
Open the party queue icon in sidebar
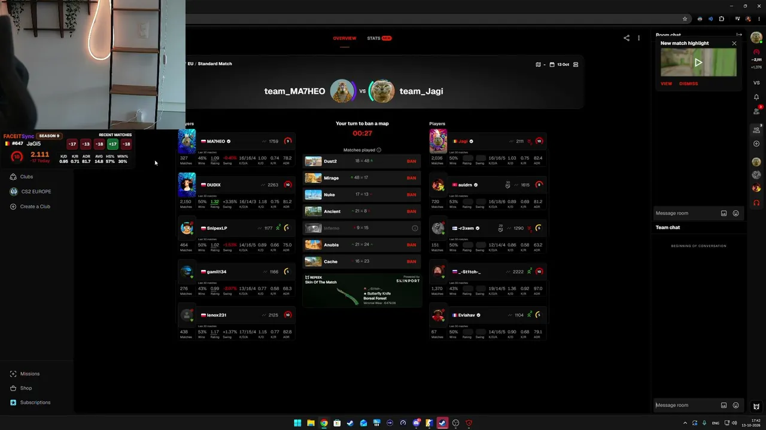point(756,129)
